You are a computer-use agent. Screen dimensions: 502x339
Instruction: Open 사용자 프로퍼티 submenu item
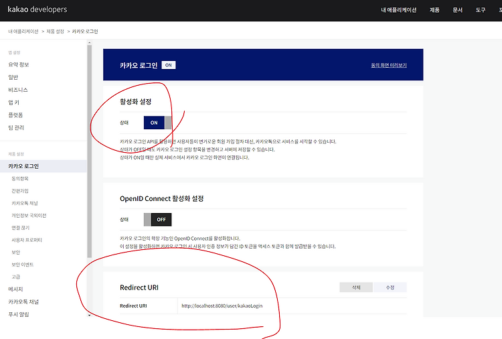point(27,240)
